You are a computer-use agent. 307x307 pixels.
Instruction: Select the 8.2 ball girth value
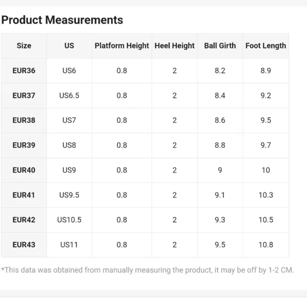(220, 71)
